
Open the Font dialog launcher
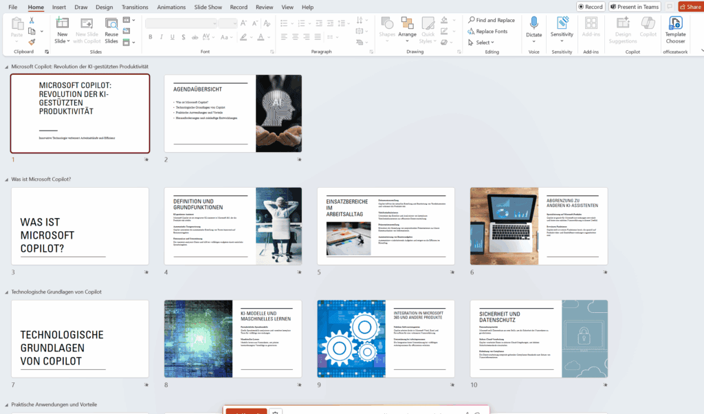click(x=272, y=52)
